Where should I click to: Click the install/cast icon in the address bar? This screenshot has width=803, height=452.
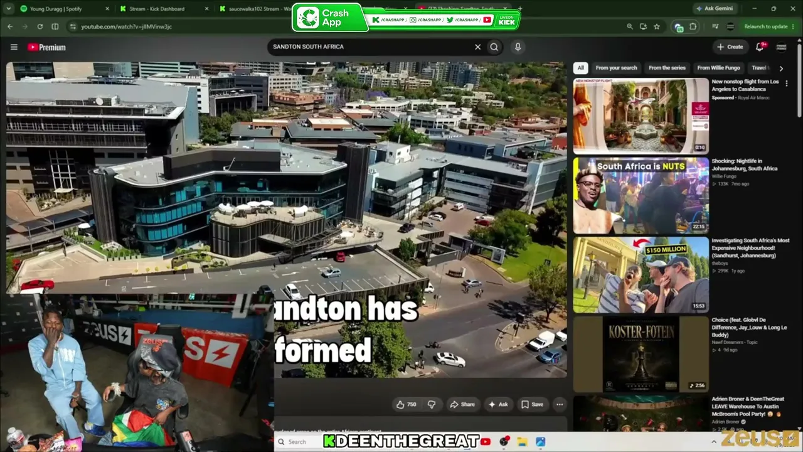[x=643, y=26]
